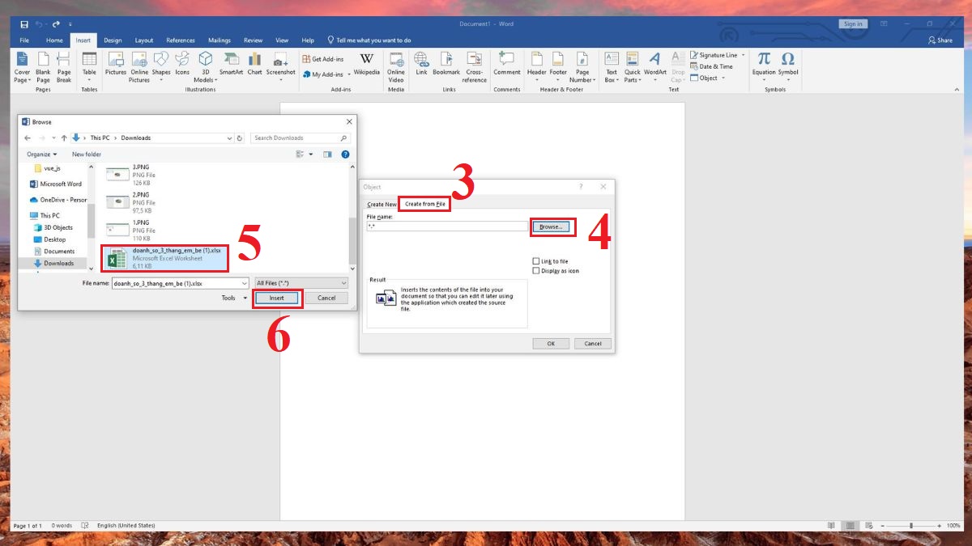This screenshot has width=972, height=546.
Task: Open the Shapes gallery
Action: [x=161, y=67]
